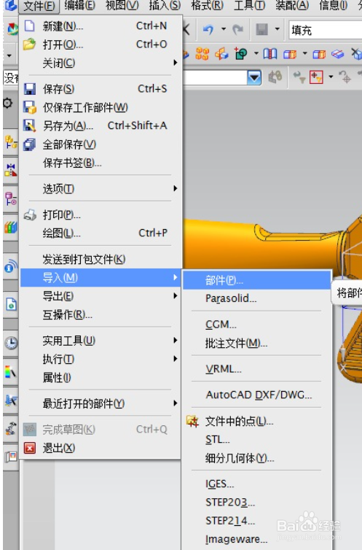Choose 新建(N)... from File menu
362x550 pixels.
pos(101,26)
